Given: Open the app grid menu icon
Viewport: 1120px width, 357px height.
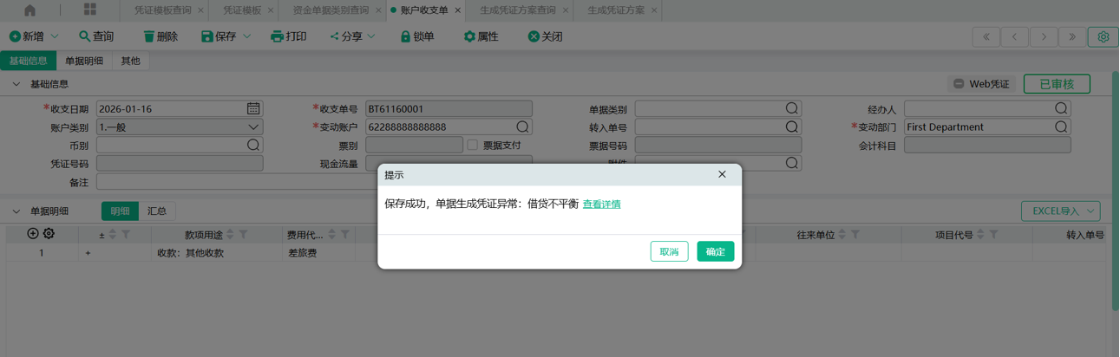Looking at the screenshot, I should pyautogui.click(x=90, y=10).
